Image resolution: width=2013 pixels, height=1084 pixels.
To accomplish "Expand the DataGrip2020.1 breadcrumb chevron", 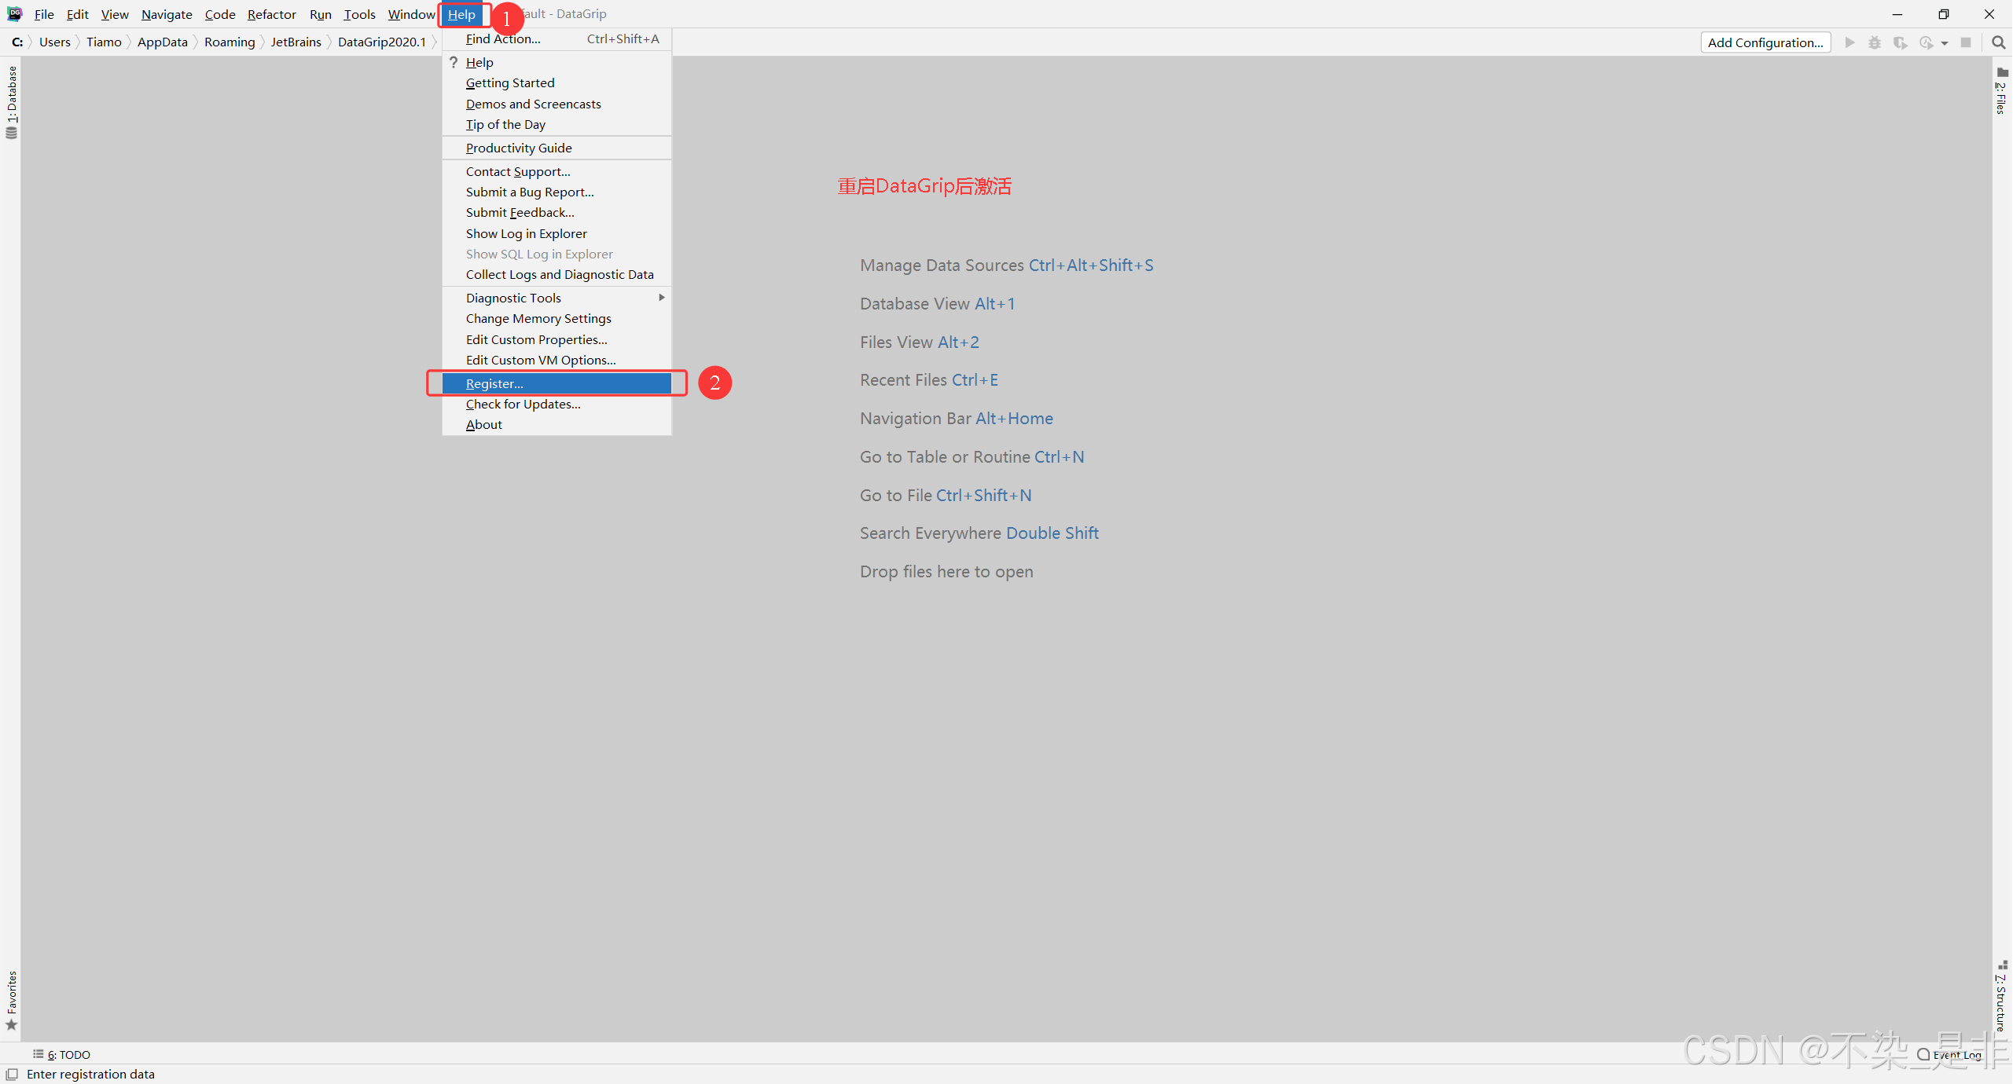I will [434, 42].
